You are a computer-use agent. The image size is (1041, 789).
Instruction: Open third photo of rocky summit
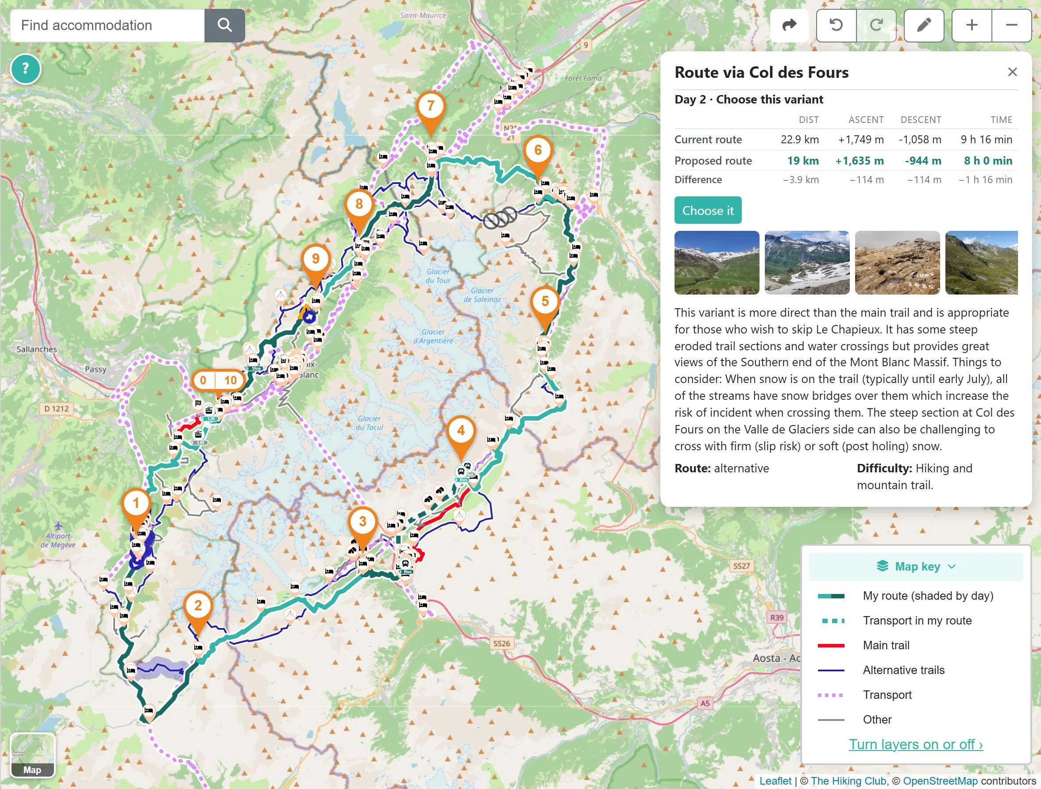point(898,262)
